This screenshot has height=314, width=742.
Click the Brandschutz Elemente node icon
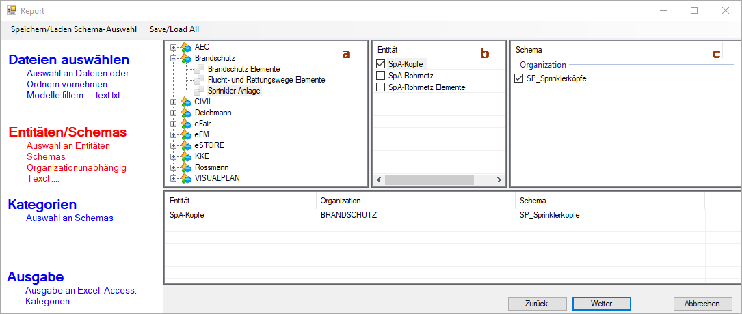click(x=199, y=69)
